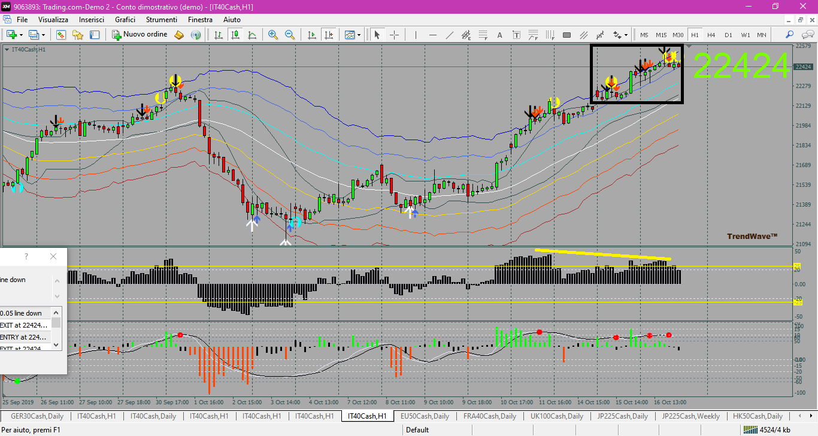Switch to W1 timeframe
The width and height of the screenshot is (818, 436).
(745, 35)
